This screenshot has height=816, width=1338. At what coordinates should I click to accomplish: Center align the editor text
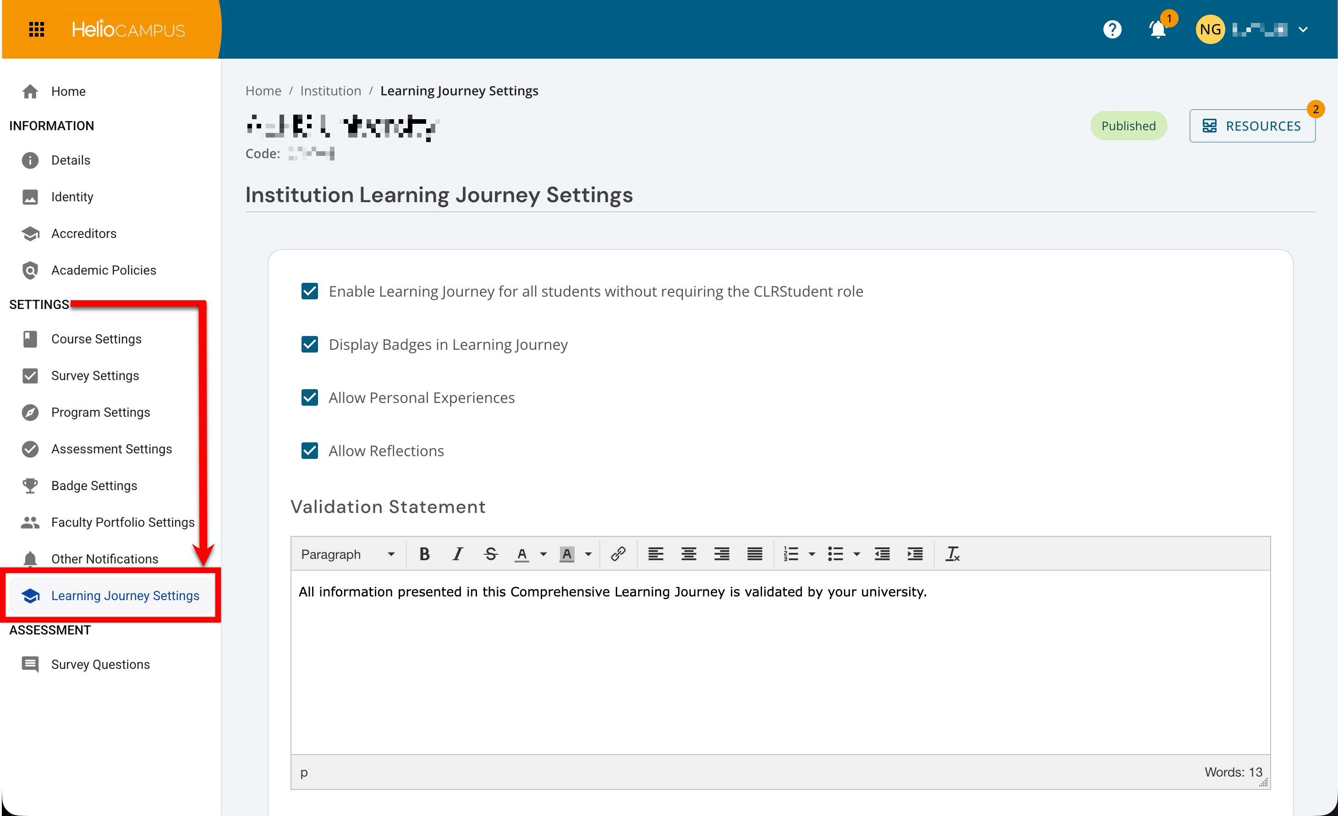point(689,554)
